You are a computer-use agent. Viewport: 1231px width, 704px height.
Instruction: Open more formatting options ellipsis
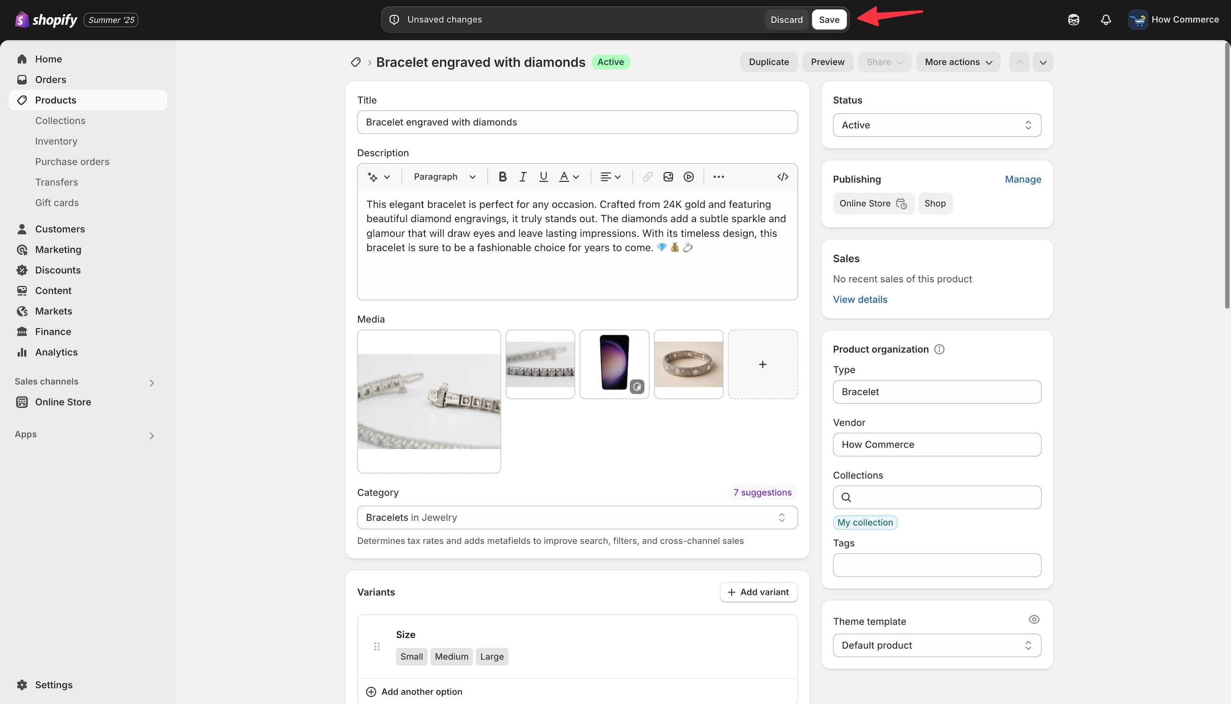point(719,177)
